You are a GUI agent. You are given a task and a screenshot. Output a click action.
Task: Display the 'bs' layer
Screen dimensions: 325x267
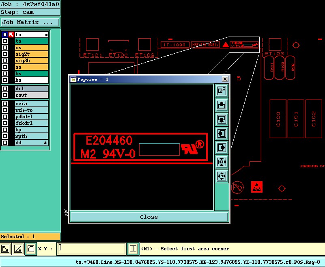coord(32,74)
